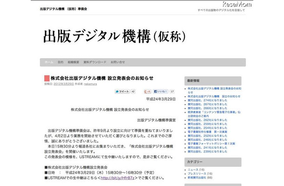Open the 資料ダウンロード menu item
This screenshot has height=186, width=284.
(95, 62)
